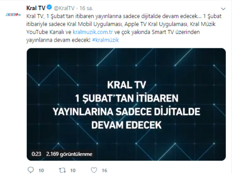Click the DEVAM EDECEK text in the video

(127, 125)
